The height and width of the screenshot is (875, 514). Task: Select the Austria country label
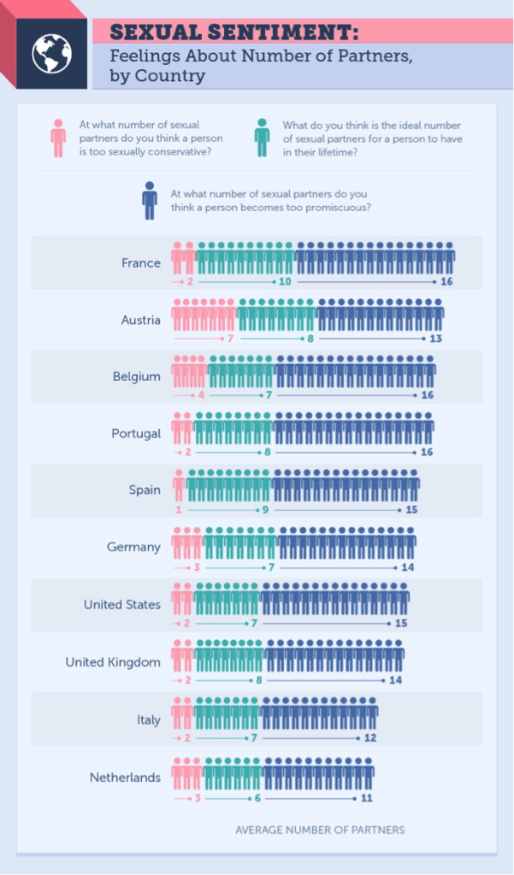[x=141, y=320]
